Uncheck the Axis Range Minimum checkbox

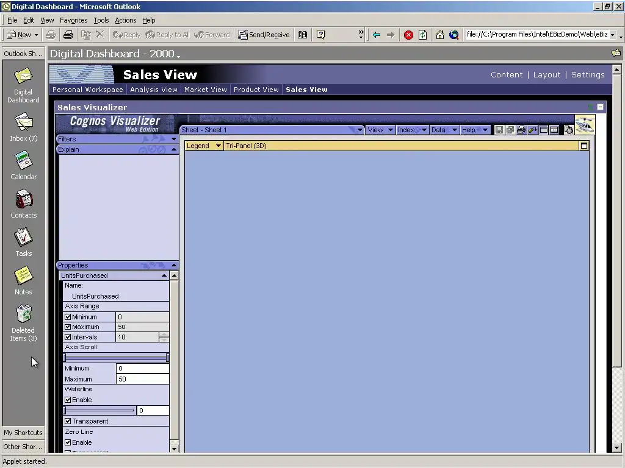pos(68,317)
